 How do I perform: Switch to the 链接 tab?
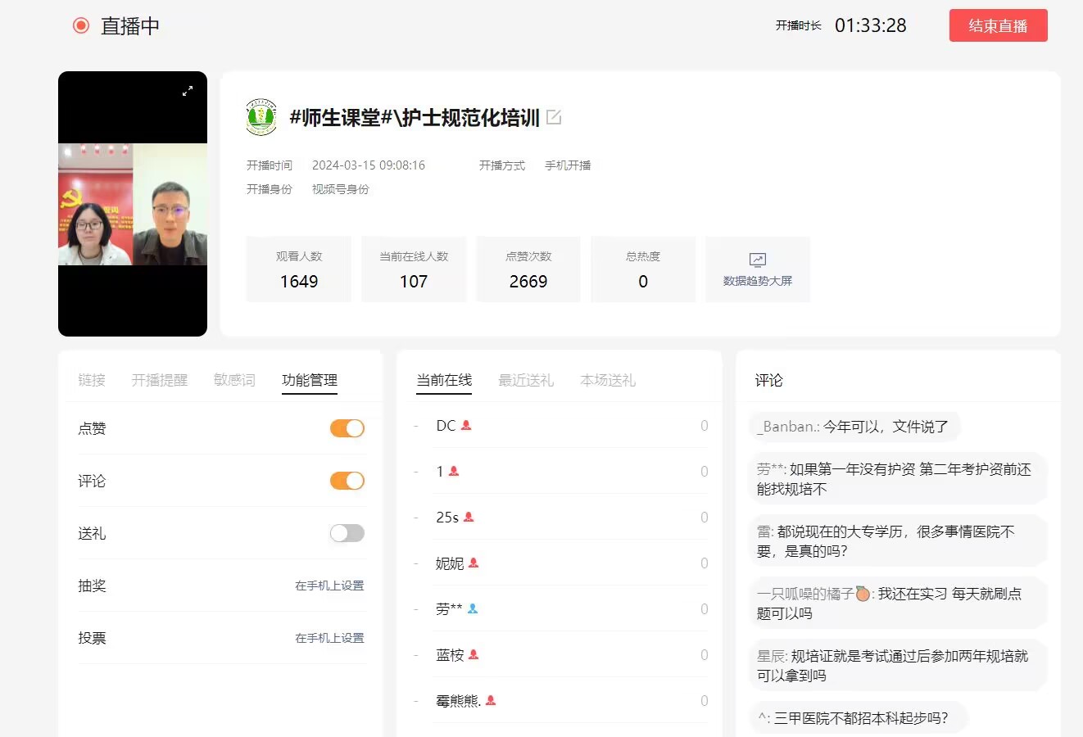(92, 380)
